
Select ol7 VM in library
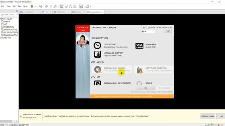6,24
